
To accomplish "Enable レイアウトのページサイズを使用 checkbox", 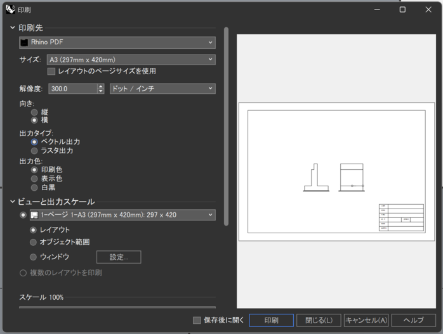I will (x=51, y=72).
